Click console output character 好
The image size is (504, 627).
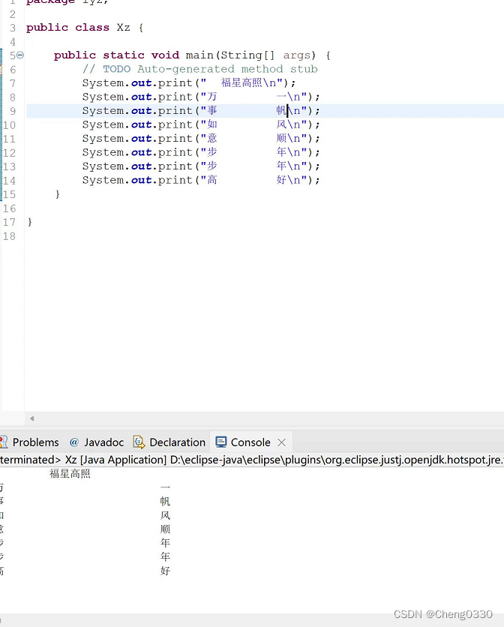(x=165, y=571)
